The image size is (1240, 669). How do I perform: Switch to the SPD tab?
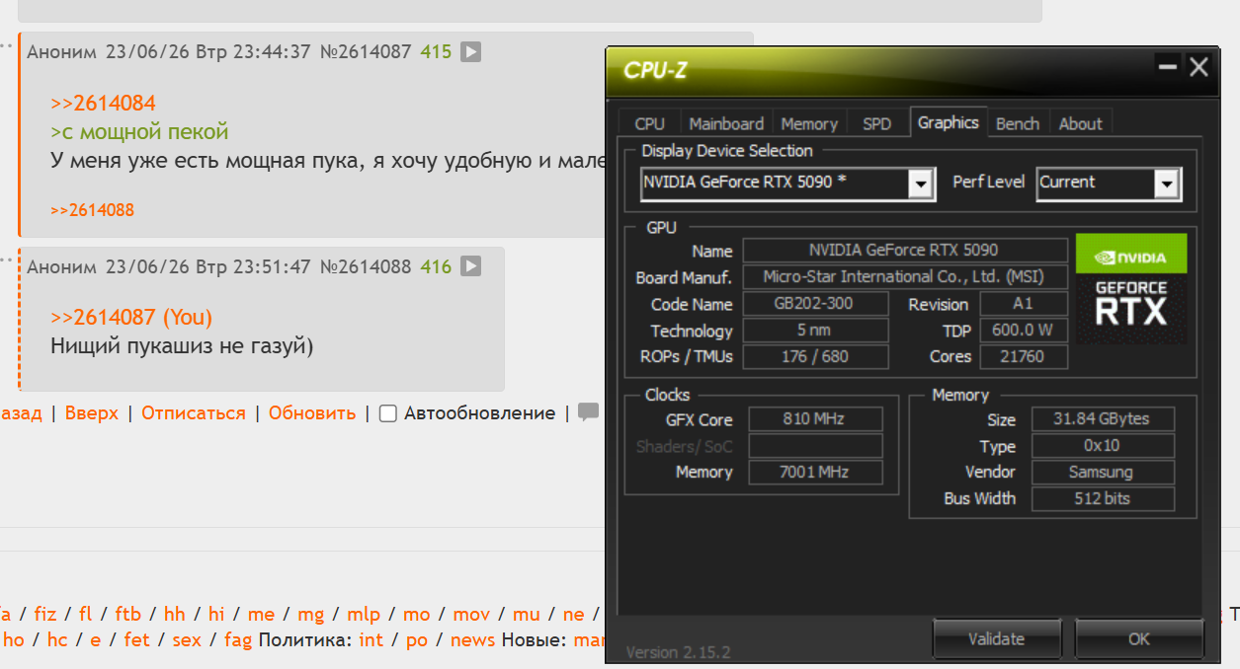[876, 123]
